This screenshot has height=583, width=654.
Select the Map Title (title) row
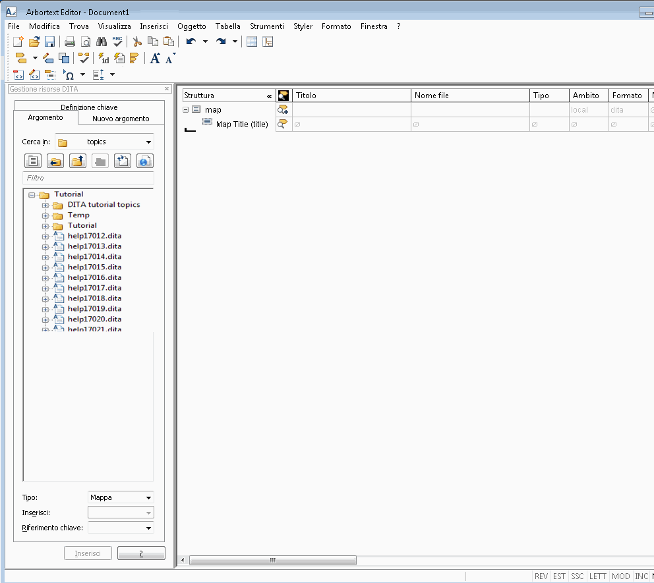pyautogui.click(x=242, y=125)
